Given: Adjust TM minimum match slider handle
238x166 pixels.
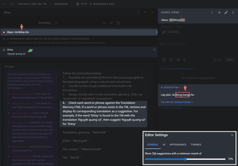Looking at the screenshot, I should [x=185, y=159].
